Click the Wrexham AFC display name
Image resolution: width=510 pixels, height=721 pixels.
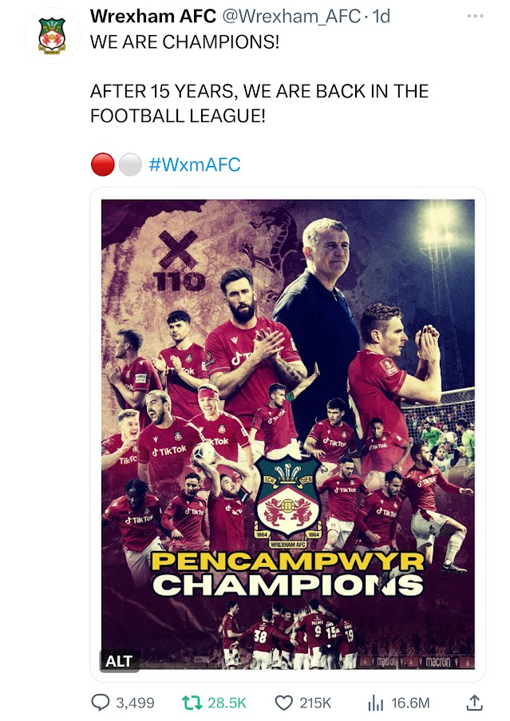click(x=153, y=17)
